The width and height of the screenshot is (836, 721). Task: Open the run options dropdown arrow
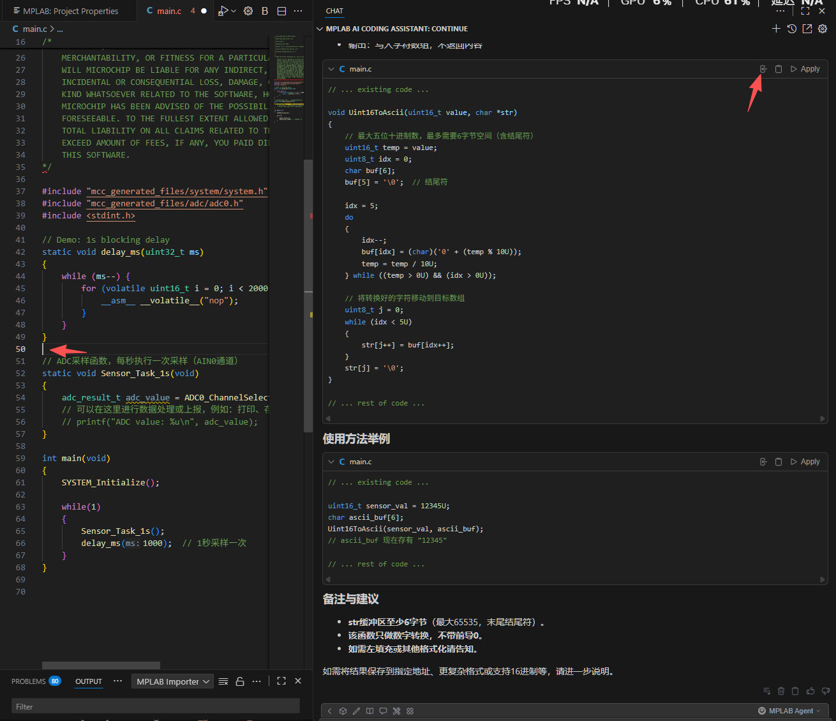pos(234,11)
